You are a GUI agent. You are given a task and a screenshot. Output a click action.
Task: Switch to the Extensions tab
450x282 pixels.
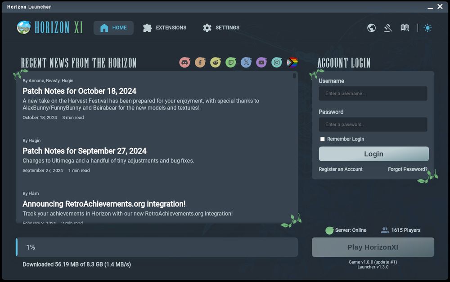coord(165,28)
